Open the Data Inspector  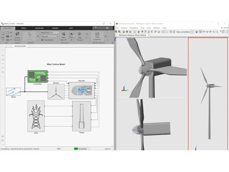pos(97,36)
